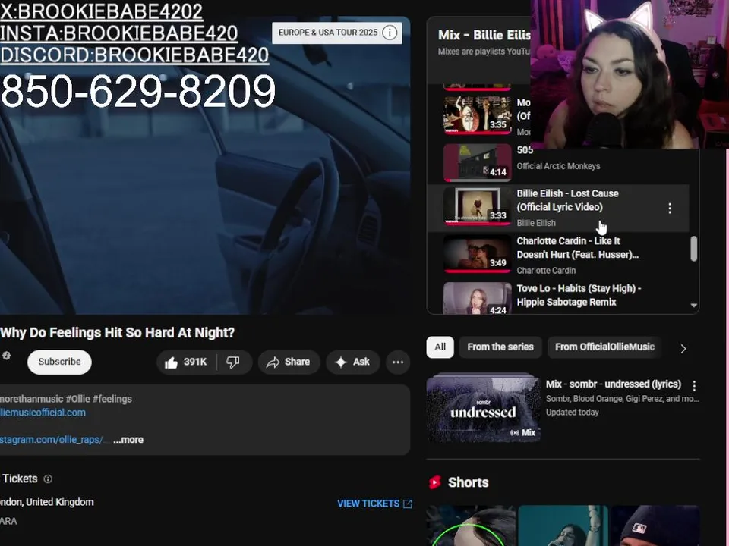Screen dimensions: 729x546
Task: Open the Lost Cause thumbnail showing 3:33
Action: click(x=477, y=206)
